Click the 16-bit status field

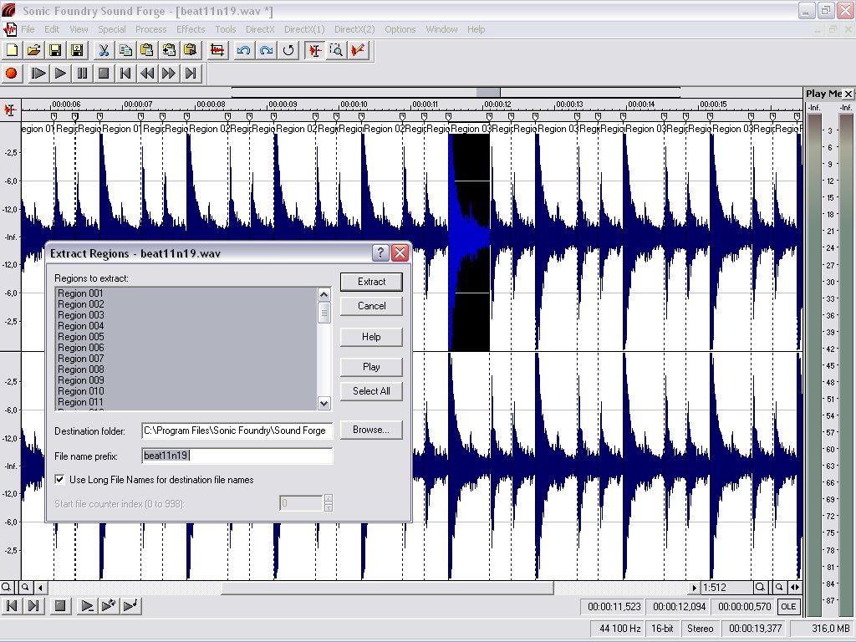pyautogui.click(x=662, y=629)
